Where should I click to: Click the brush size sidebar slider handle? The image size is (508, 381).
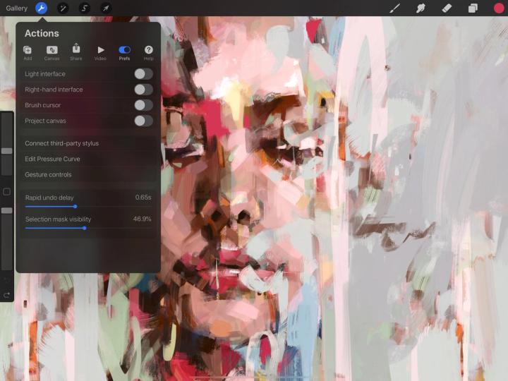(x=7, y=151)
